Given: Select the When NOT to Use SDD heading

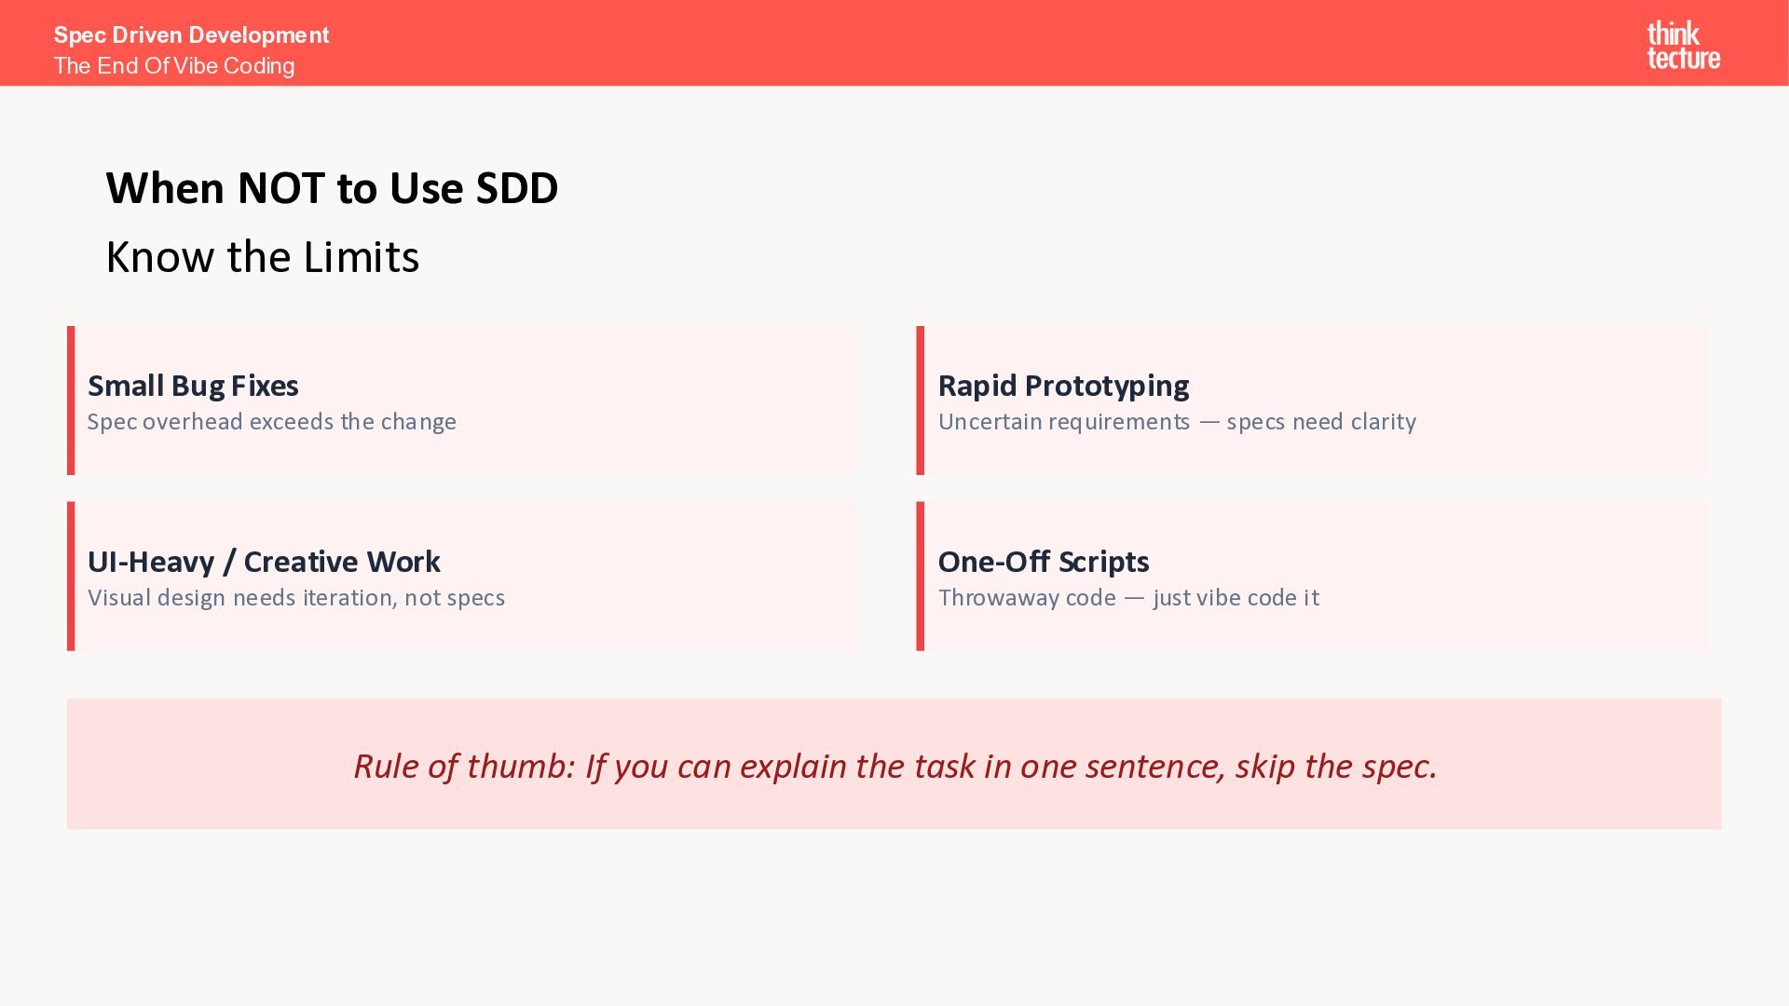Looking at the screenshot, I should pos(332,188).
